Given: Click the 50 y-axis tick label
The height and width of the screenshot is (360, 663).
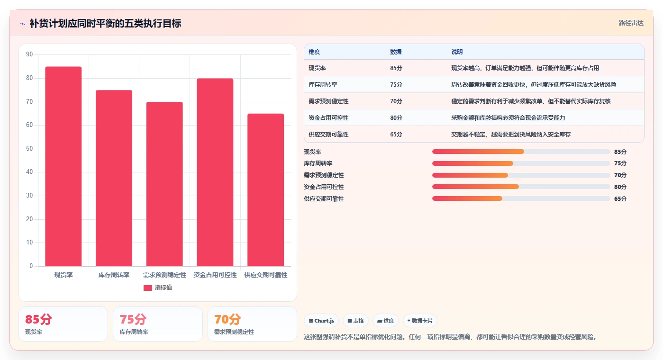Looking at the screenshot, I should coord(29,149).
